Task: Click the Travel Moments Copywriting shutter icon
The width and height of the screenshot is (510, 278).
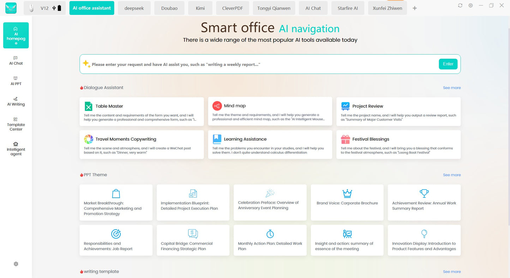Action: click(x=89, y=139)
